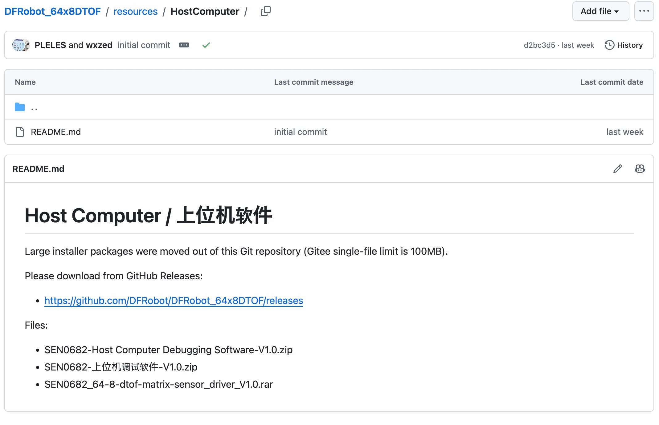
Task: Follow the GitHub releases URL link
Action: click(174, 301)
